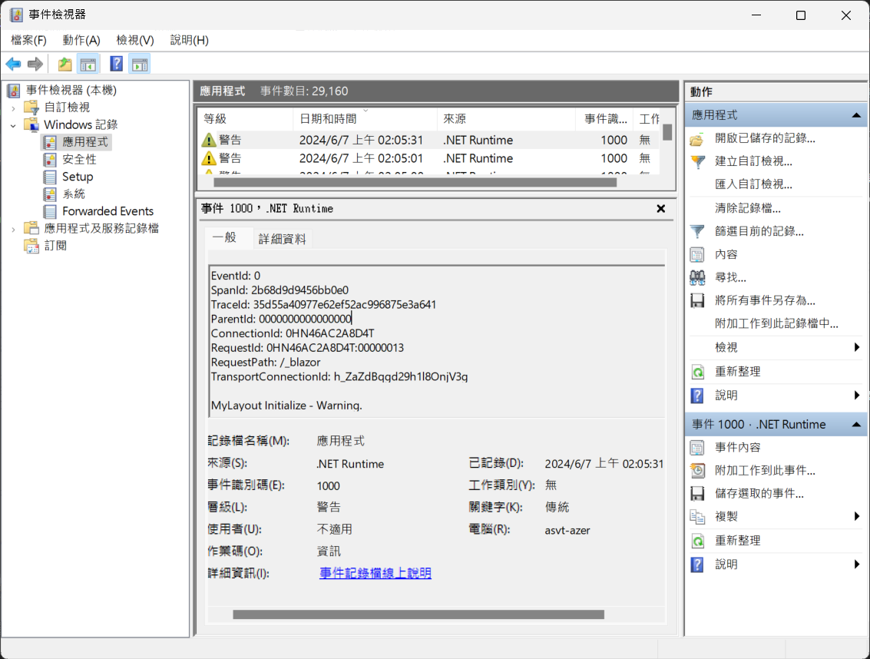This screenshot has width=870, height=659.
Task: Click the forward navigation arrow
Action: click(35, 64)
